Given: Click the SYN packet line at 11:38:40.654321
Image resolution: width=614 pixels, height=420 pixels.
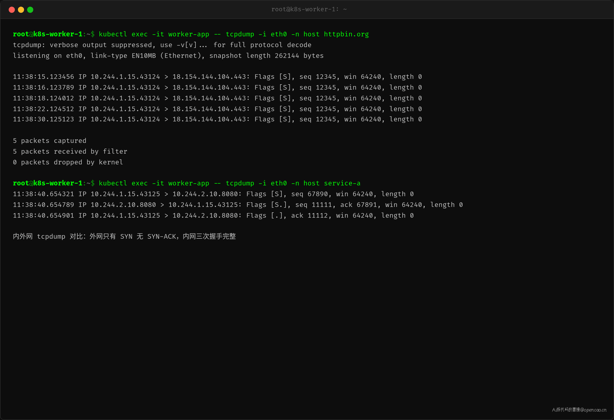Looking at the screenshot, I should (213, 194).
